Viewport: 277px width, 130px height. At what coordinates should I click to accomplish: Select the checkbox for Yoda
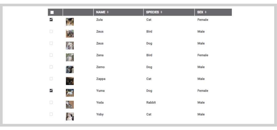coord(51,102)
